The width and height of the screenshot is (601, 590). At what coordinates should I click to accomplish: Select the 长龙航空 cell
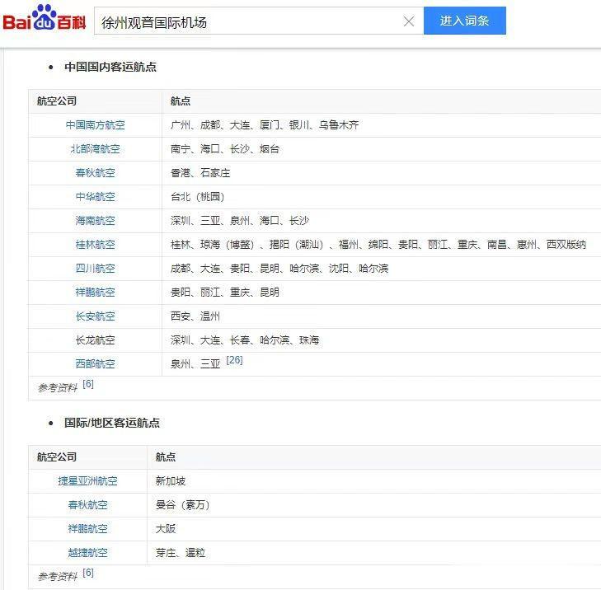[x=95, y=340]
